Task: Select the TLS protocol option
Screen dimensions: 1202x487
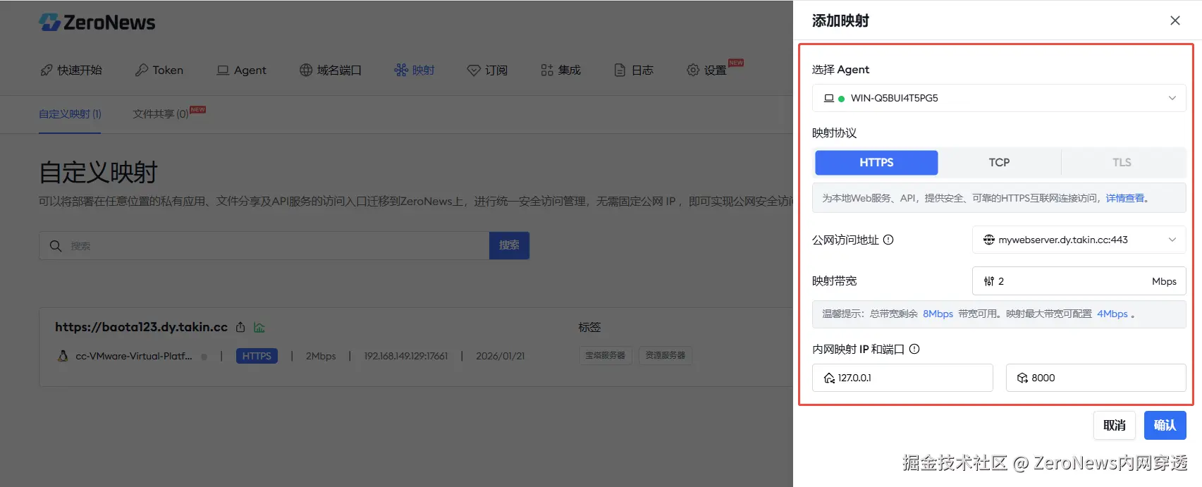Action: 1122,162
